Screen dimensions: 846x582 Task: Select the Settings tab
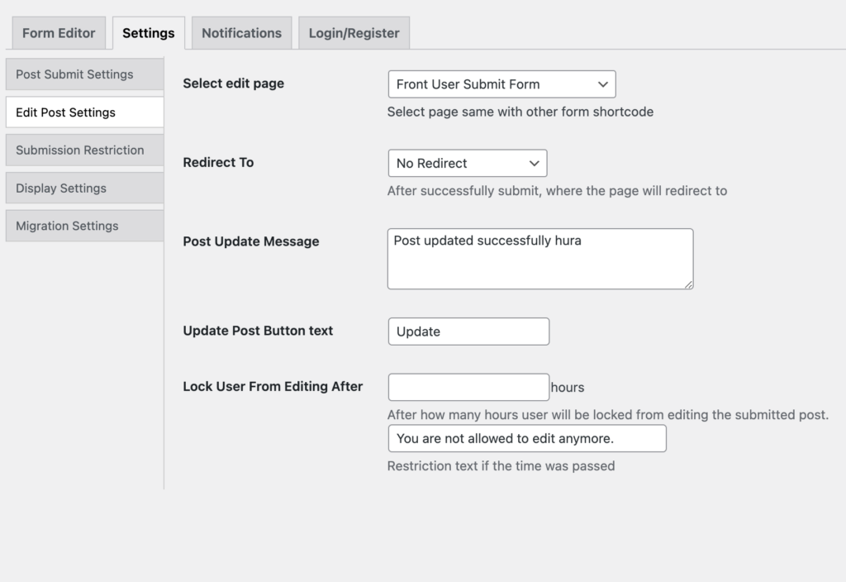click(148, 33)
